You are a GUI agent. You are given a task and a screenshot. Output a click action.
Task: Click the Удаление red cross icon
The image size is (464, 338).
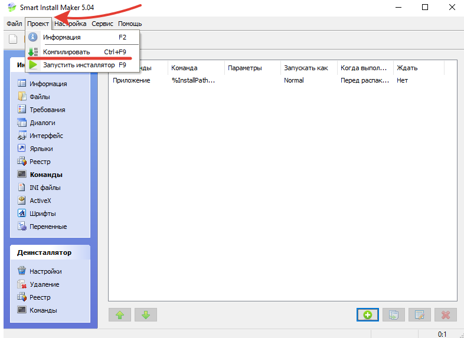point(22,284)
